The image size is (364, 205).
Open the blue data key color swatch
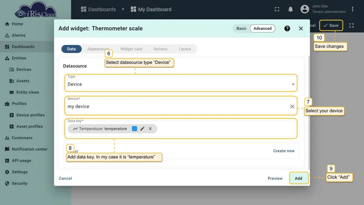tap(134, 128)
